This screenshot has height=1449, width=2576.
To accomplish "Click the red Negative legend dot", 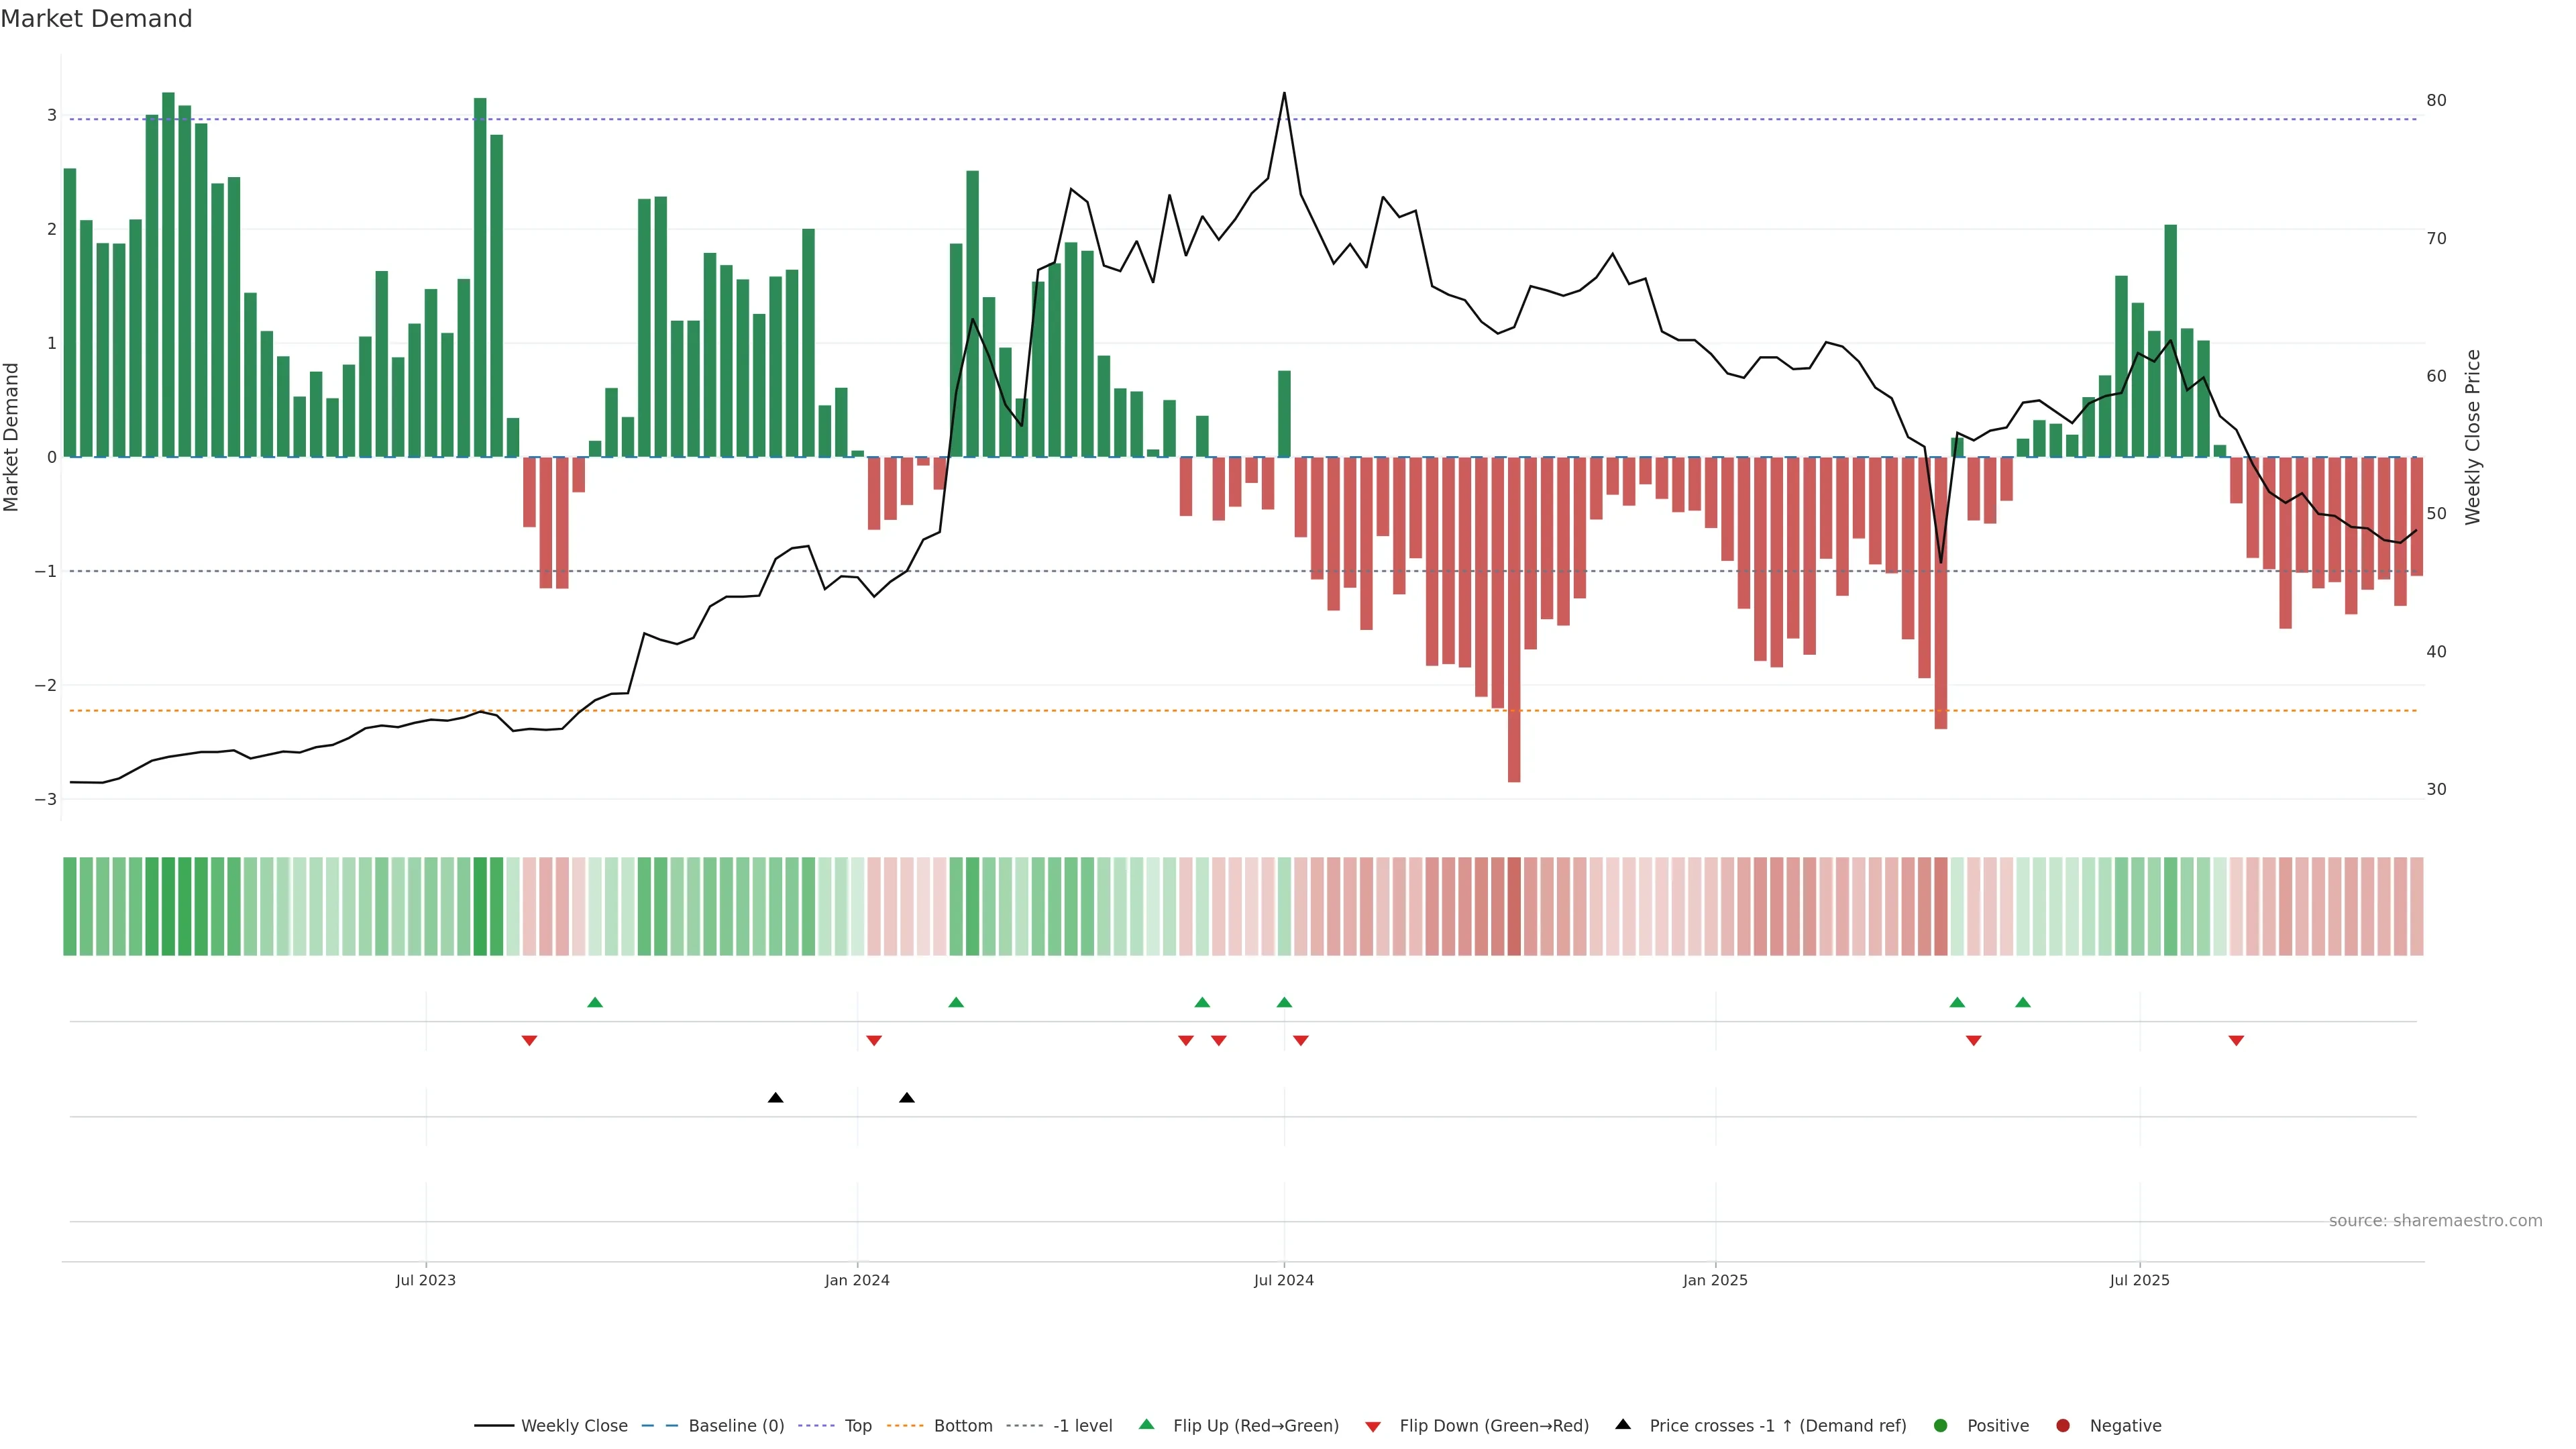I will pos(2063,1426).
